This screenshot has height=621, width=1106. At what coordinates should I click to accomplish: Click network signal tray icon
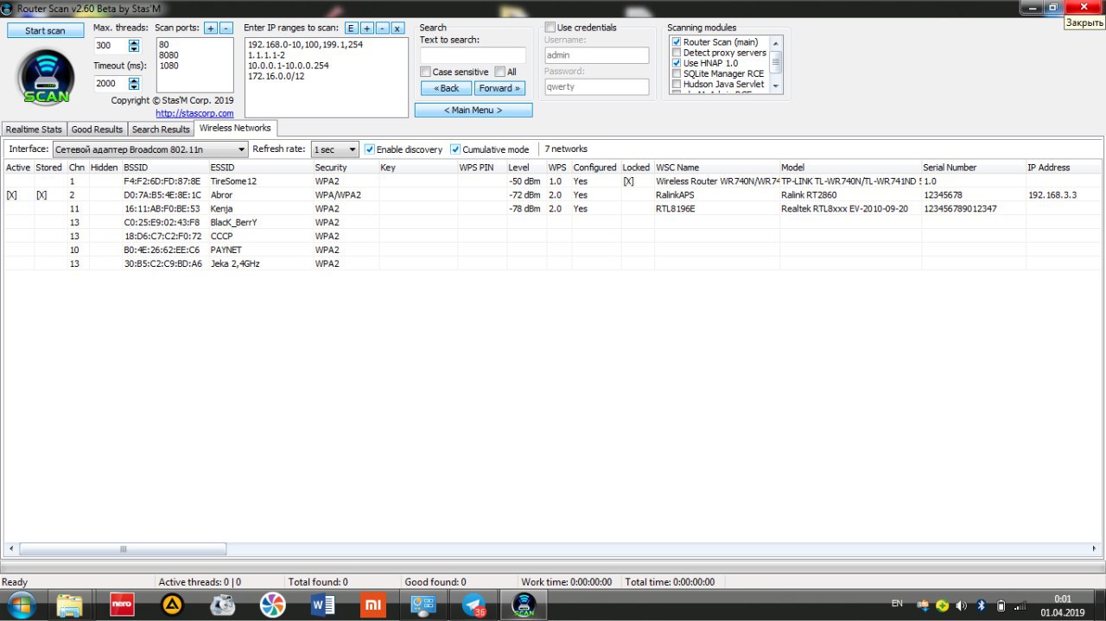pyautogui.click(x=1020, y=605)
